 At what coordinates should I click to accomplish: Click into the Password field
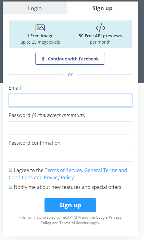pos(70,128)
